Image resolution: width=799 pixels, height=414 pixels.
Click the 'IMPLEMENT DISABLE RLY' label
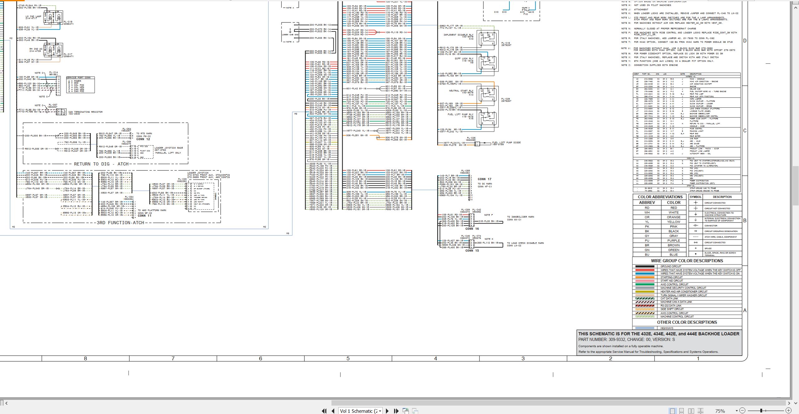click(458, 35)
